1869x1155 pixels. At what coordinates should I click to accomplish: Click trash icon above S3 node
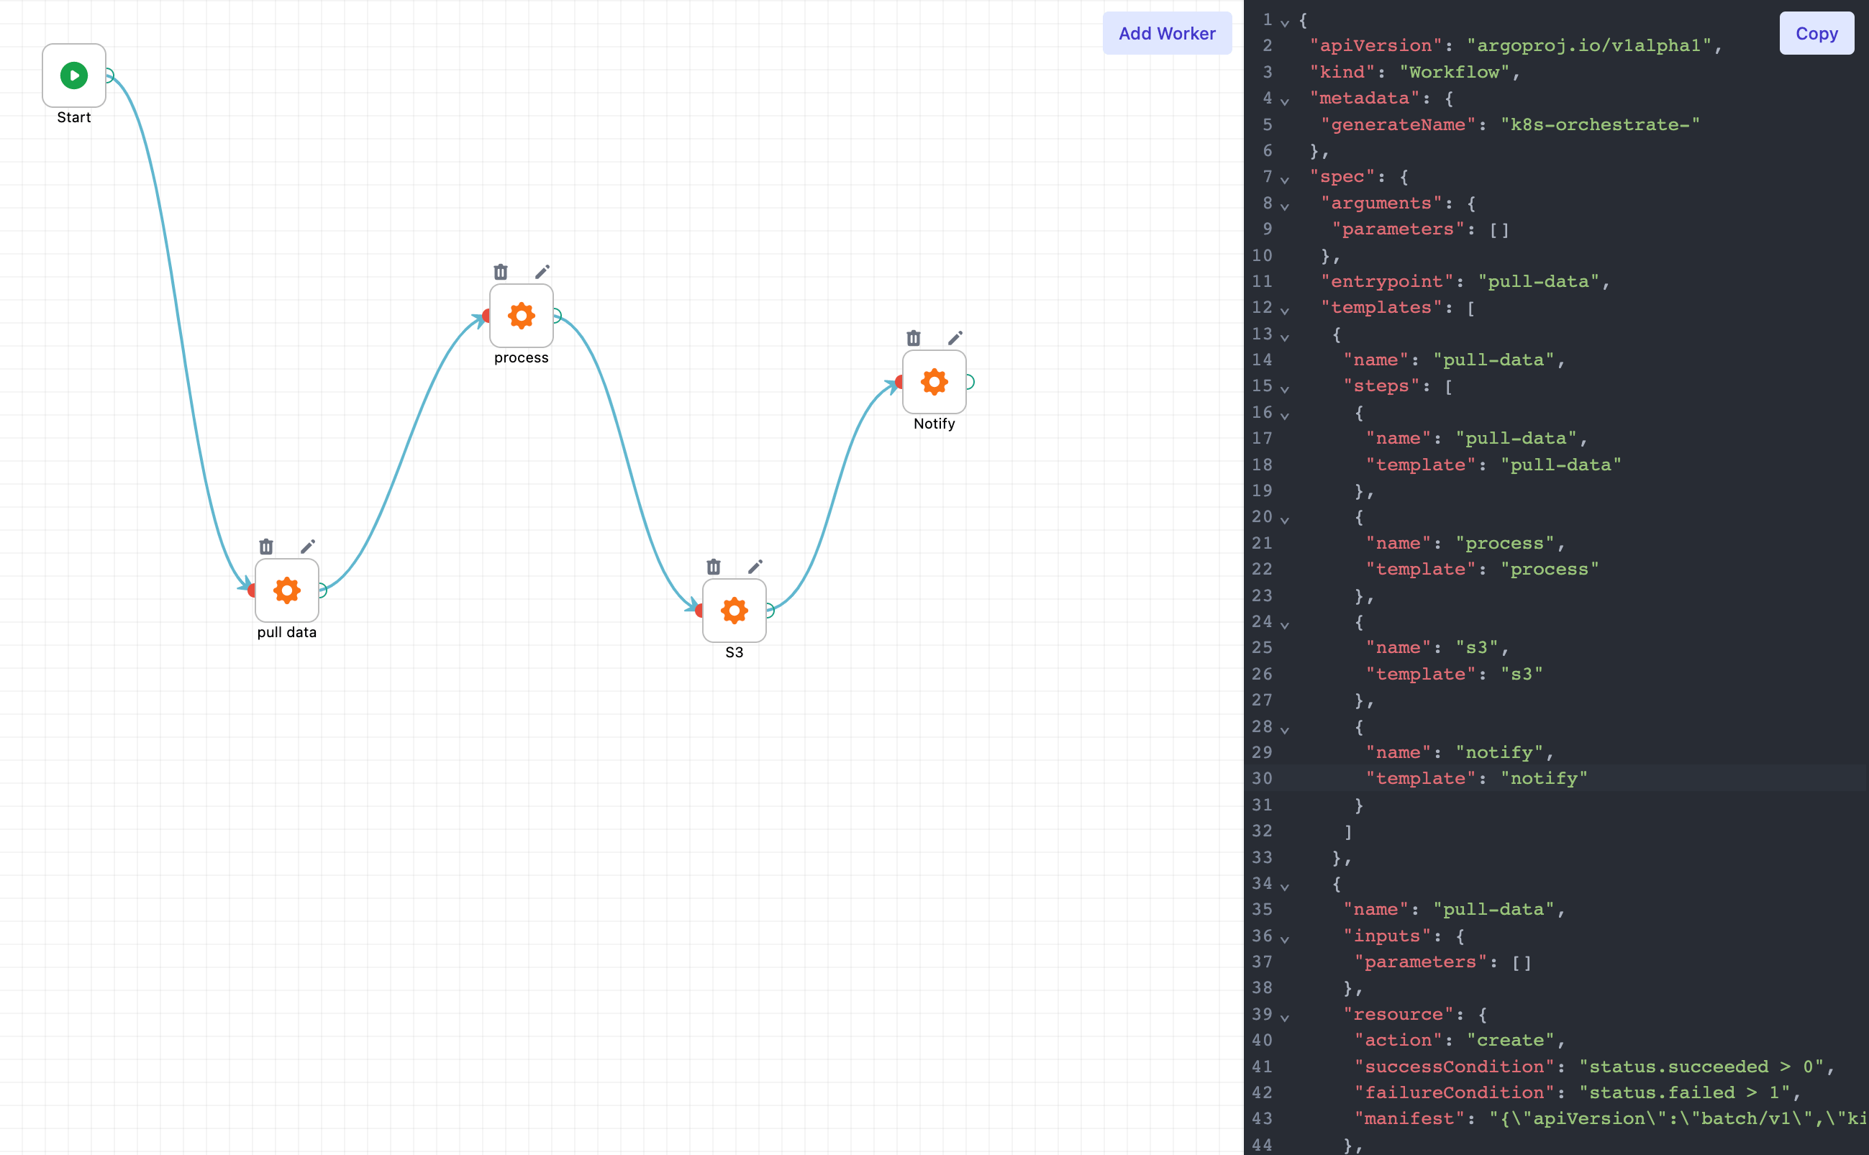pos(713,566)
